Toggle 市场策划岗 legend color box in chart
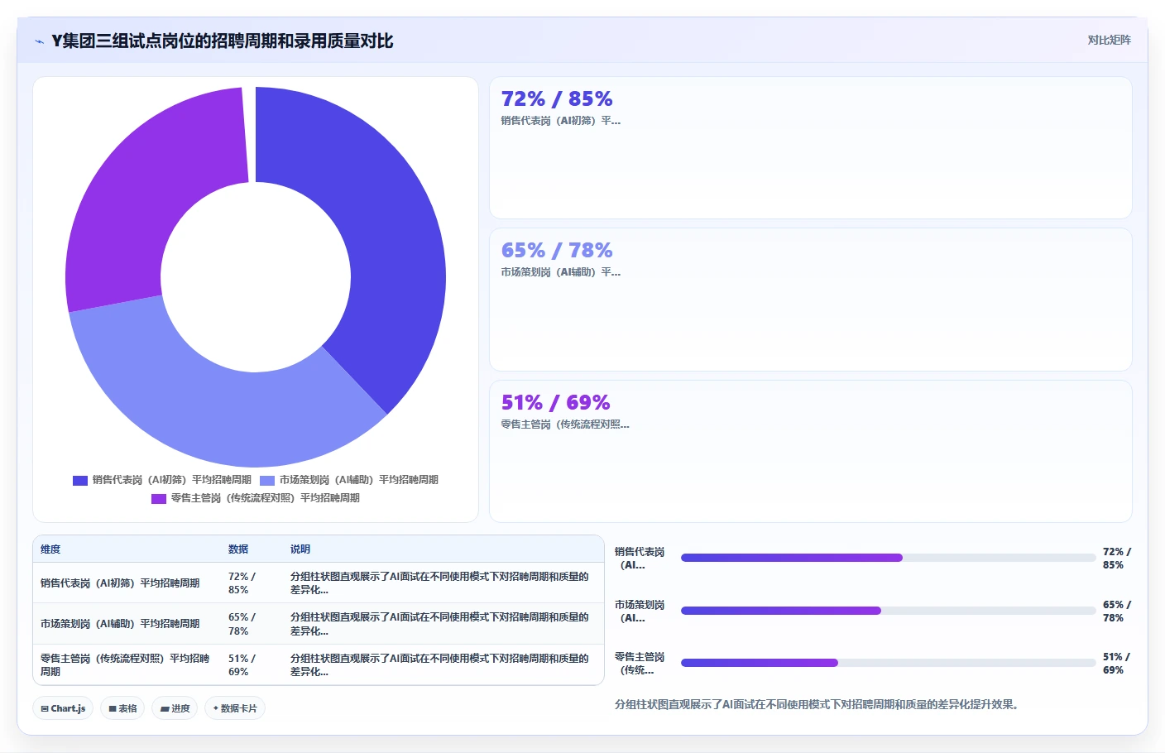Image resolution: width=1165 pixels, height=753 pixels. 267,480
